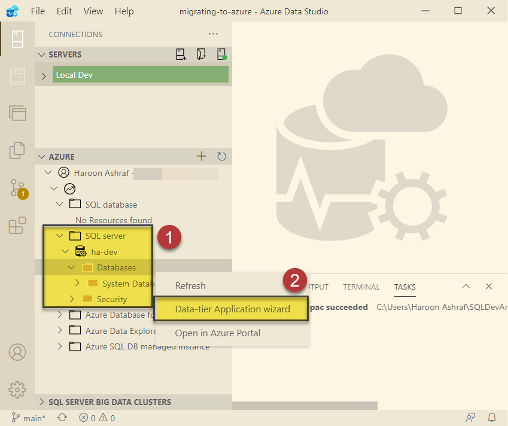Choose Refresh from the context menu
Screen dimensions: 508x426
click(x=232, y=286)
